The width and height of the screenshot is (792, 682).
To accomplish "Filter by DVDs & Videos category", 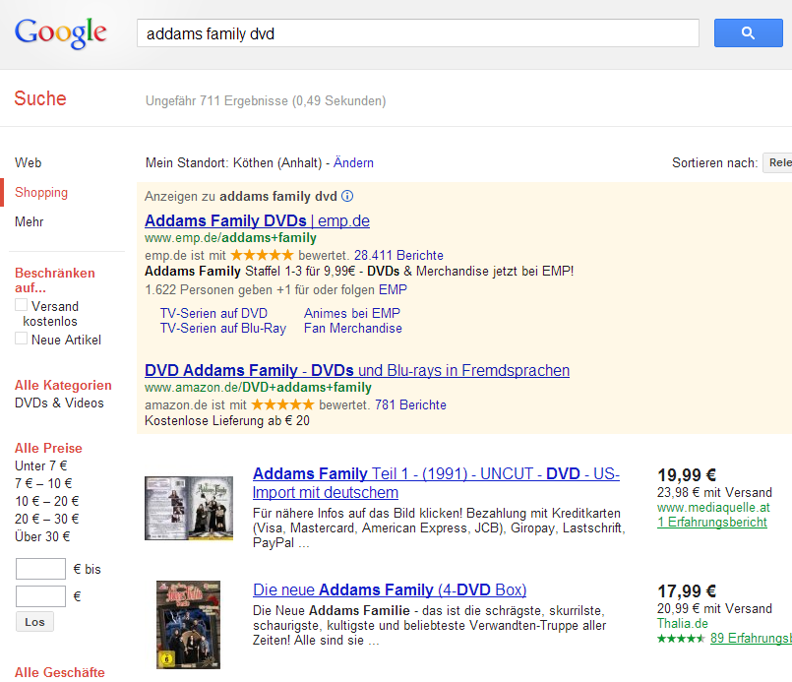I will click(x=59, y=403).
